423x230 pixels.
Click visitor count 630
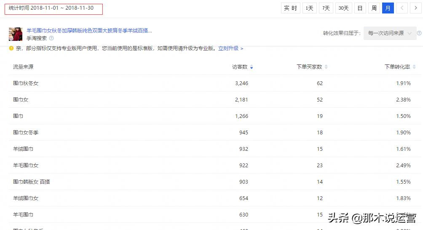tap(244, 215)
